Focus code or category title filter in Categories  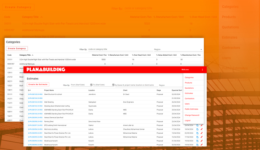[x=120, y=49]
